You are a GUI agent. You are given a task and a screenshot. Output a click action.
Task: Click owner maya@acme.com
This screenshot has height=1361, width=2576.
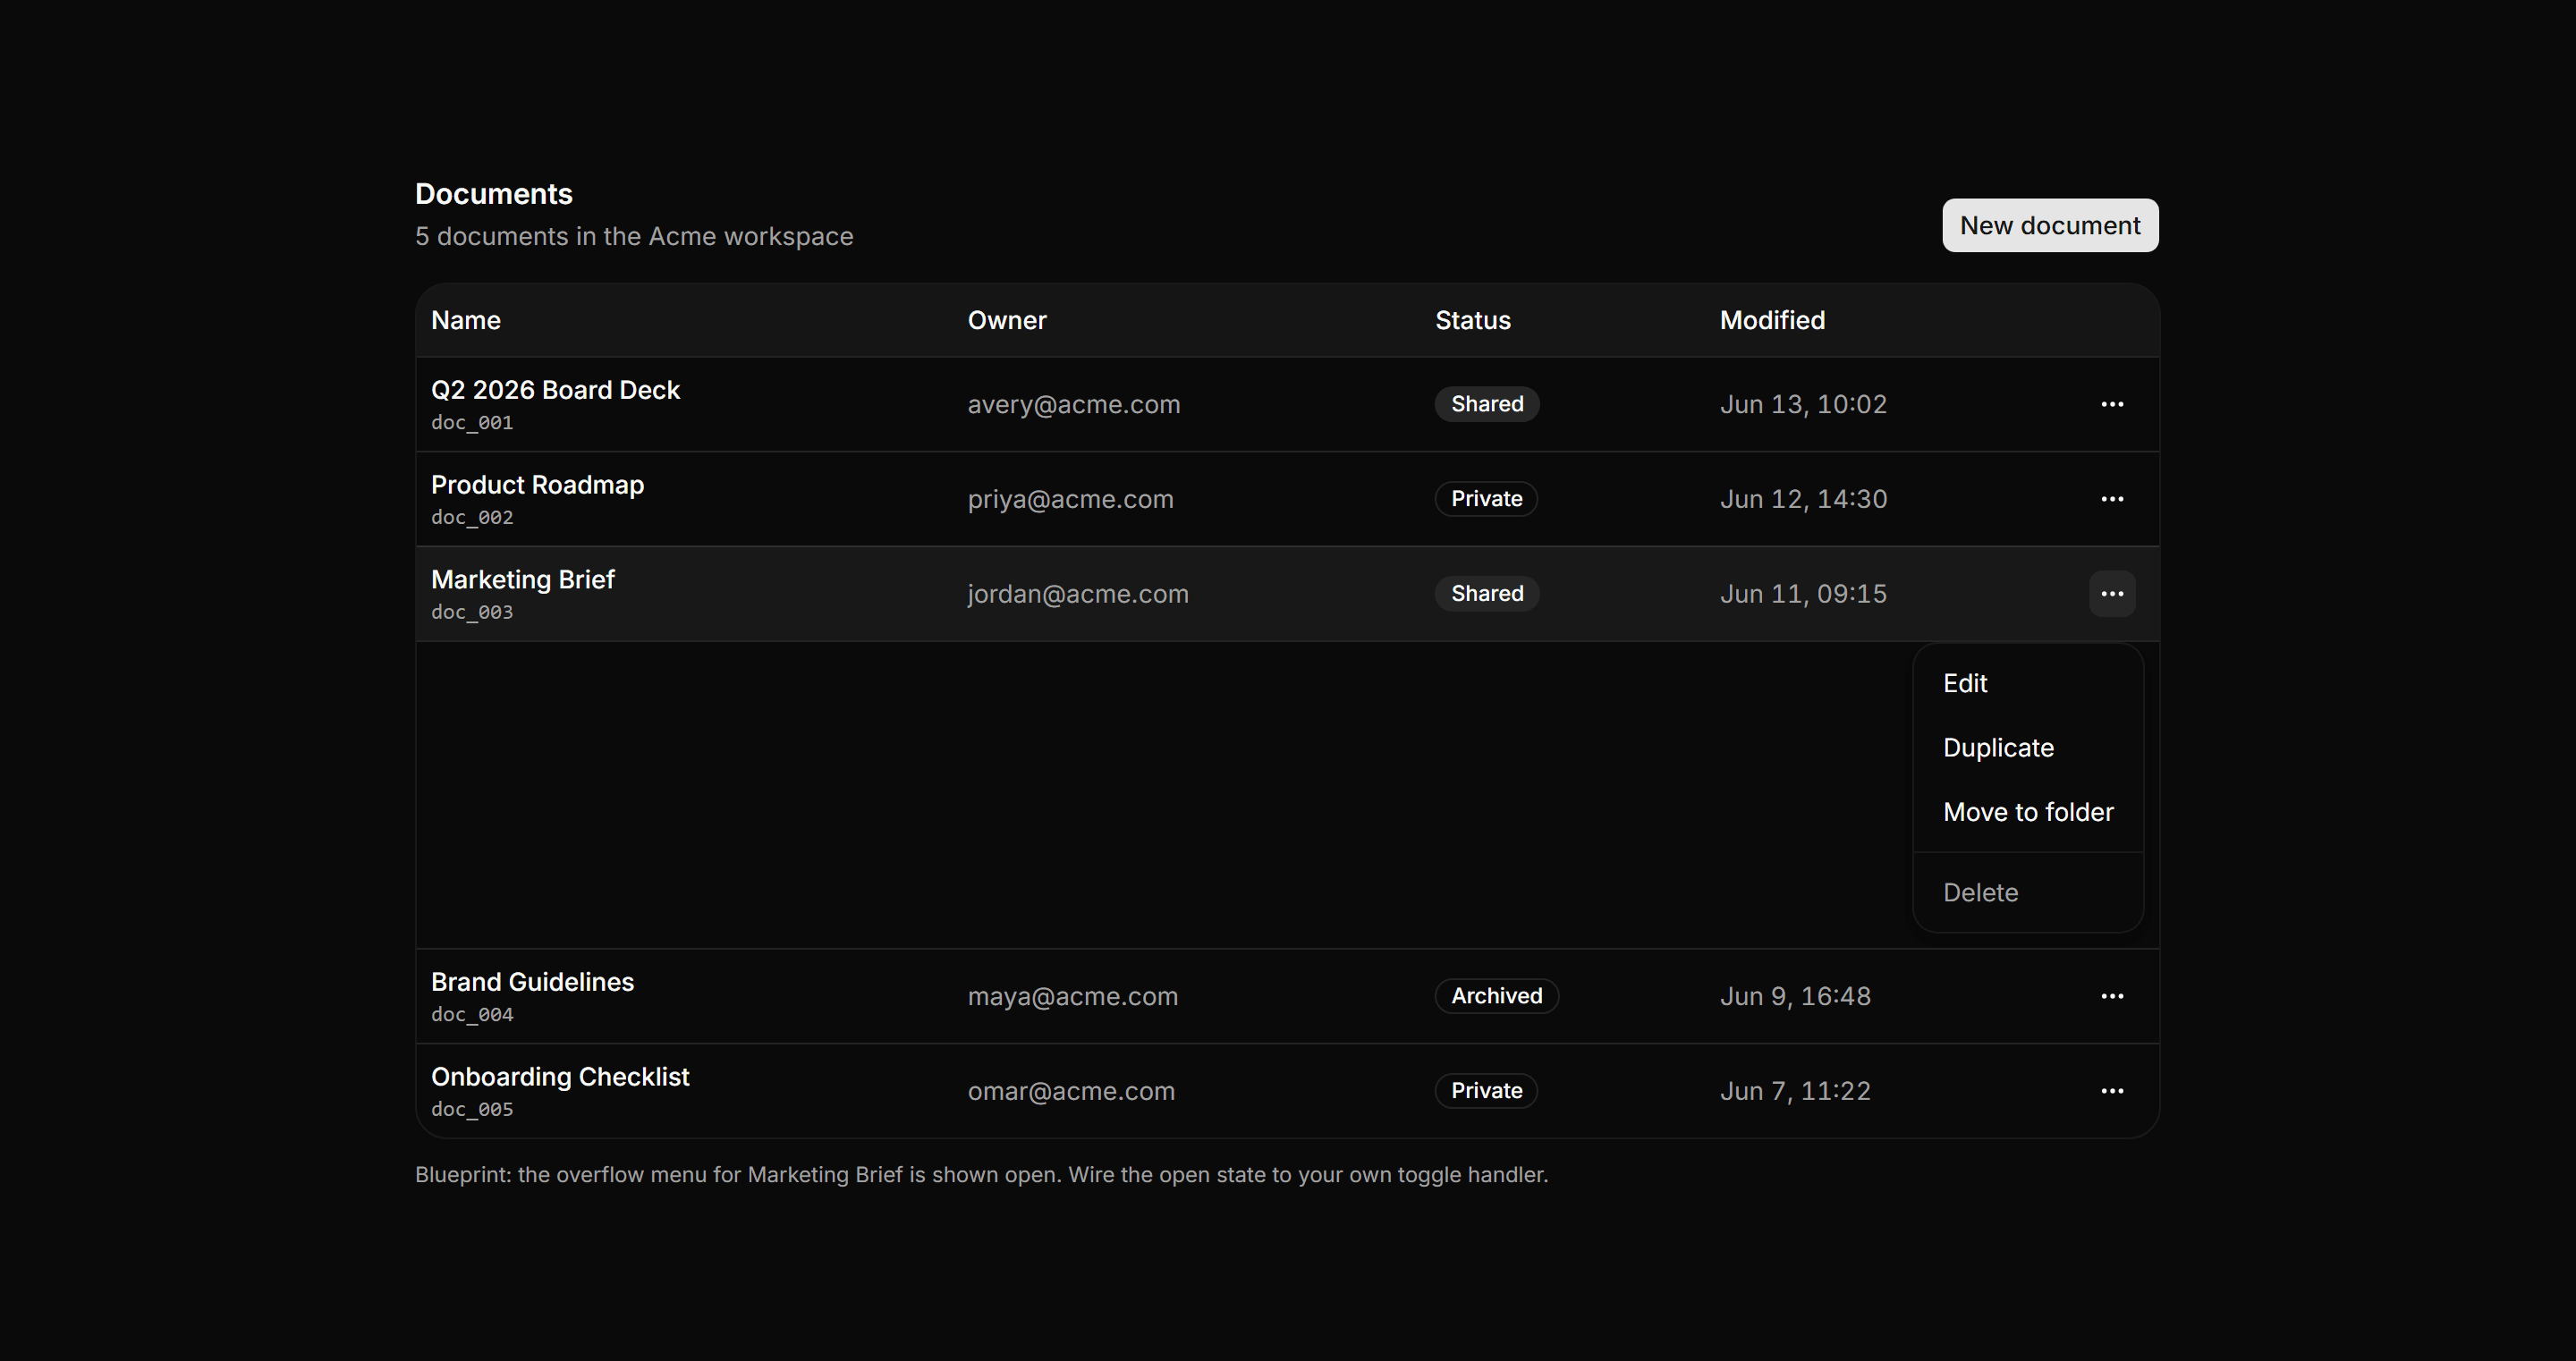click(1073, 996)
